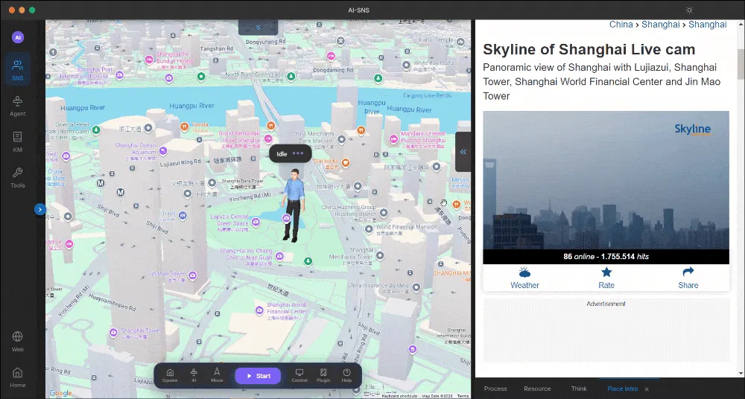
Task: Click Lujiazui Central Green Space marker
Action: click(x=256, y=222)
